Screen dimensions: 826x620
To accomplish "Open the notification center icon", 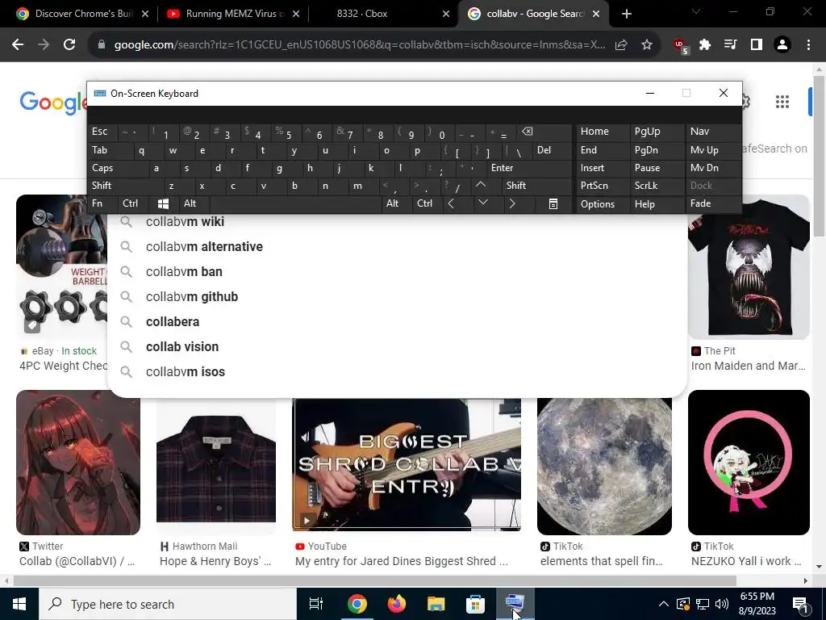I will pos(800,604).
